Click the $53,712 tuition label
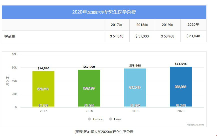 coord(43,89)
